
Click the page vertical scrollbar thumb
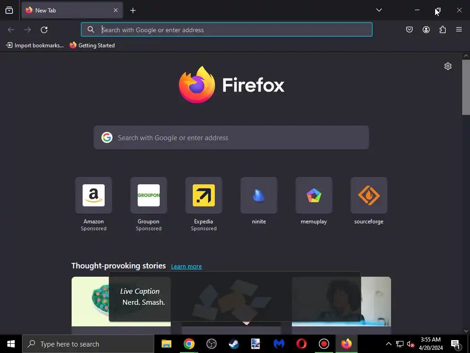coord(466,87)
